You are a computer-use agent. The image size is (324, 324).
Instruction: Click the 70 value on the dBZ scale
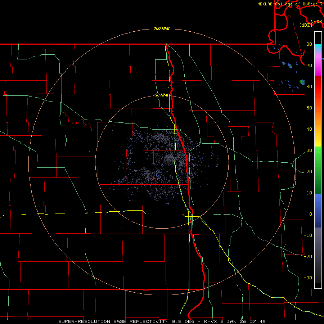[x=309, y=66]
